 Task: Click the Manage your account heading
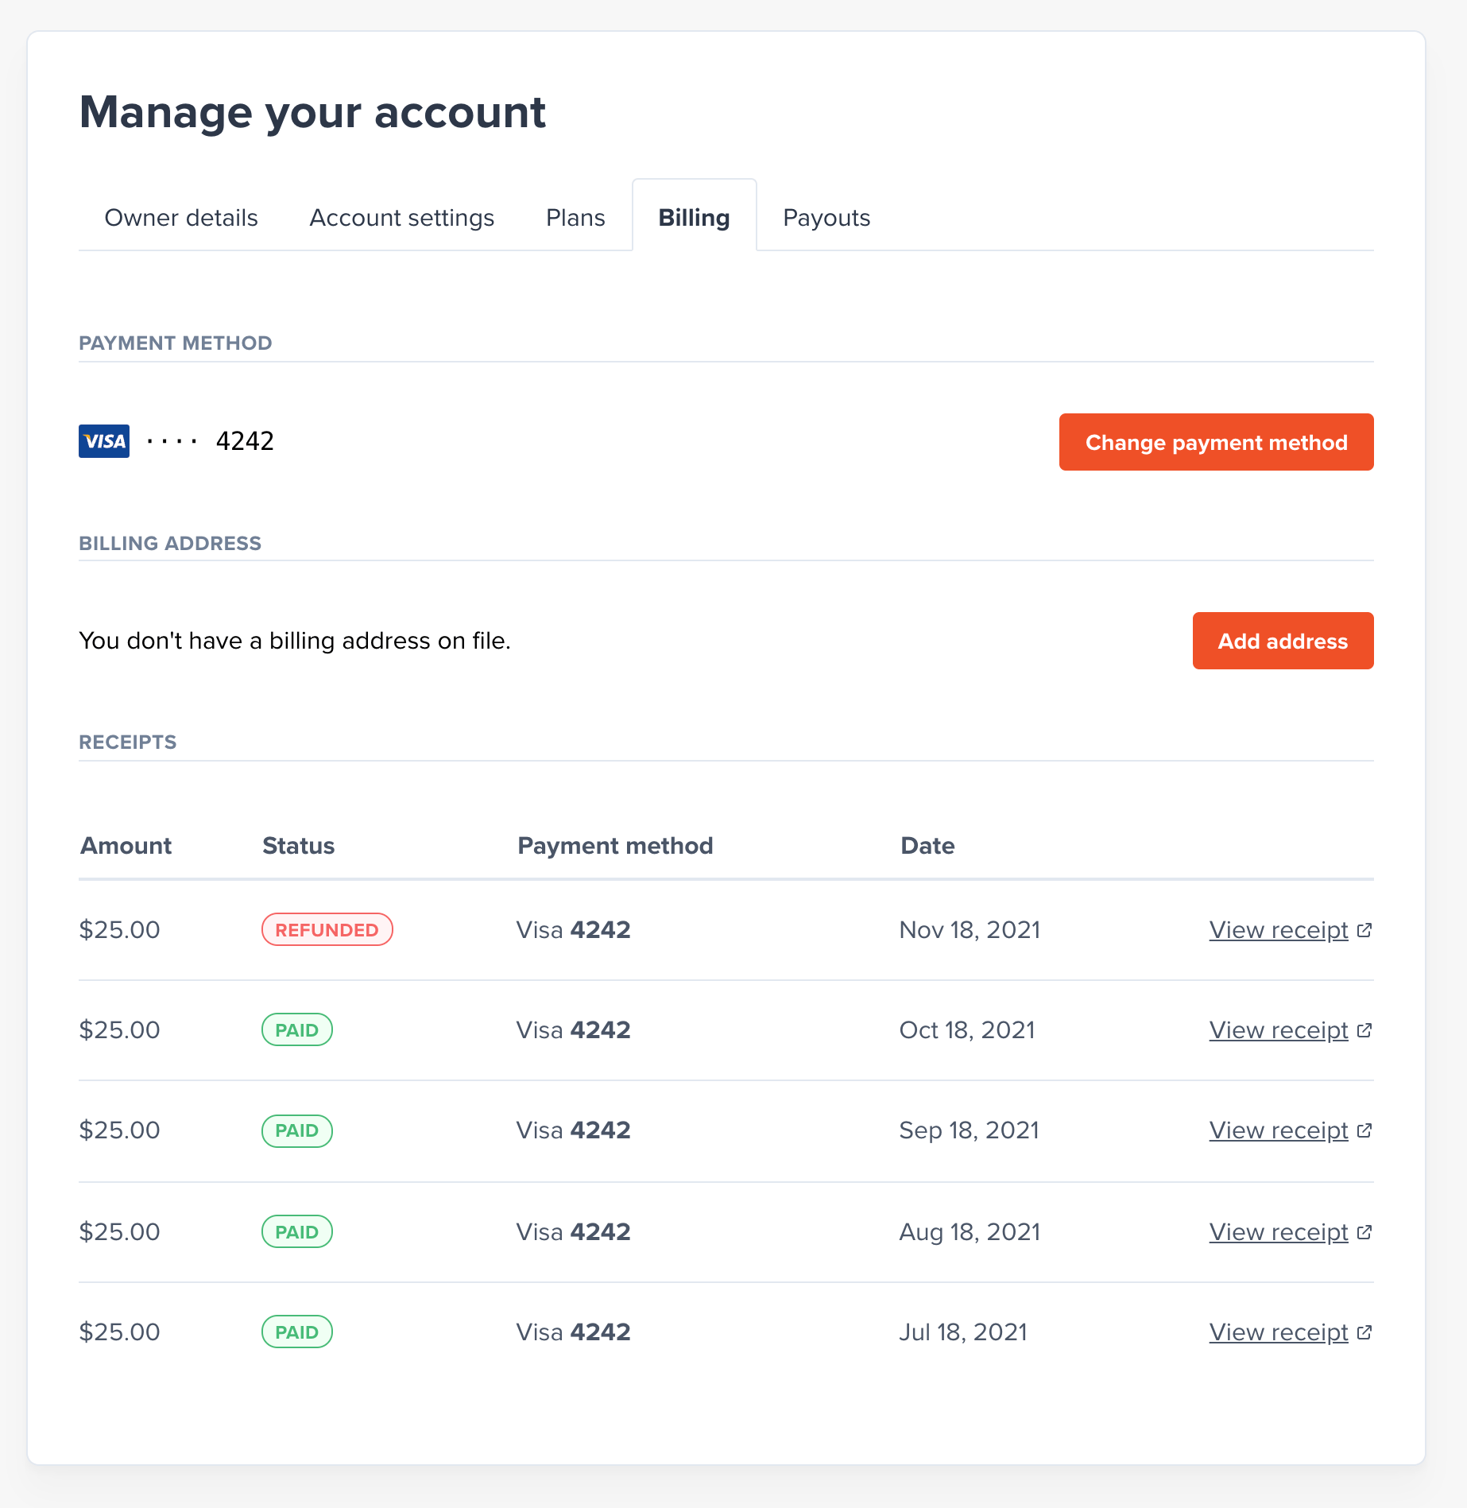(x=312, y=112)
